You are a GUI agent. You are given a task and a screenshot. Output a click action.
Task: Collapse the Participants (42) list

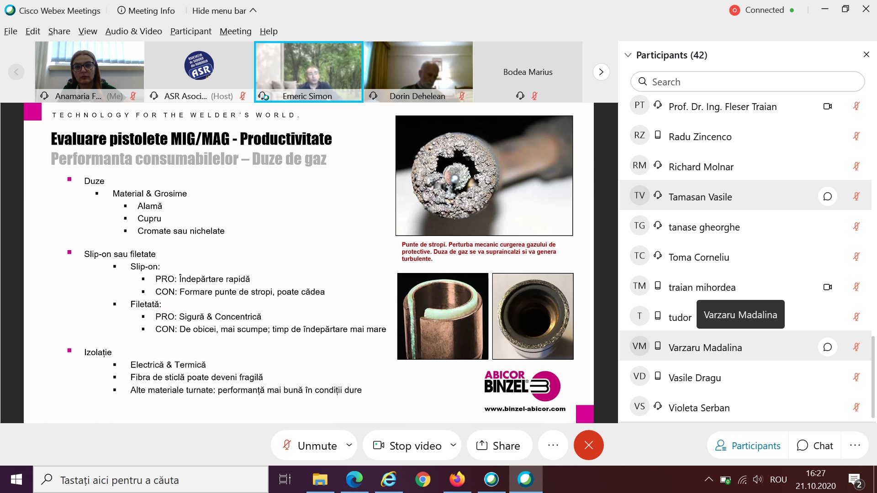pyautogui.click(x=628, y=55)
